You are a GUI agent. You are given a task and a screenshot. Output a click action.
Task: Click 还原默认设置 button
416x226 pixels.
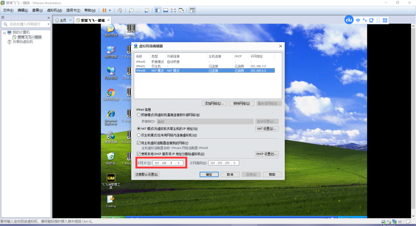click(x=147, y=174)
